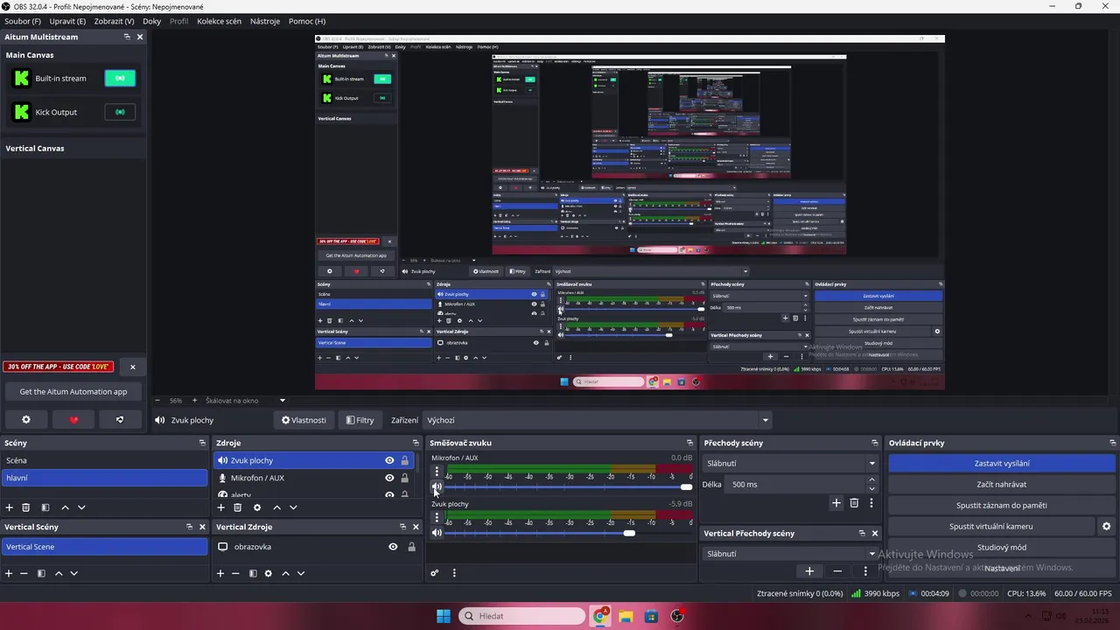Viewport: 1120px width, 630px height.
Task: Adjust Mikrofon / AUX volume slider
Action: [x=569, y=487]
